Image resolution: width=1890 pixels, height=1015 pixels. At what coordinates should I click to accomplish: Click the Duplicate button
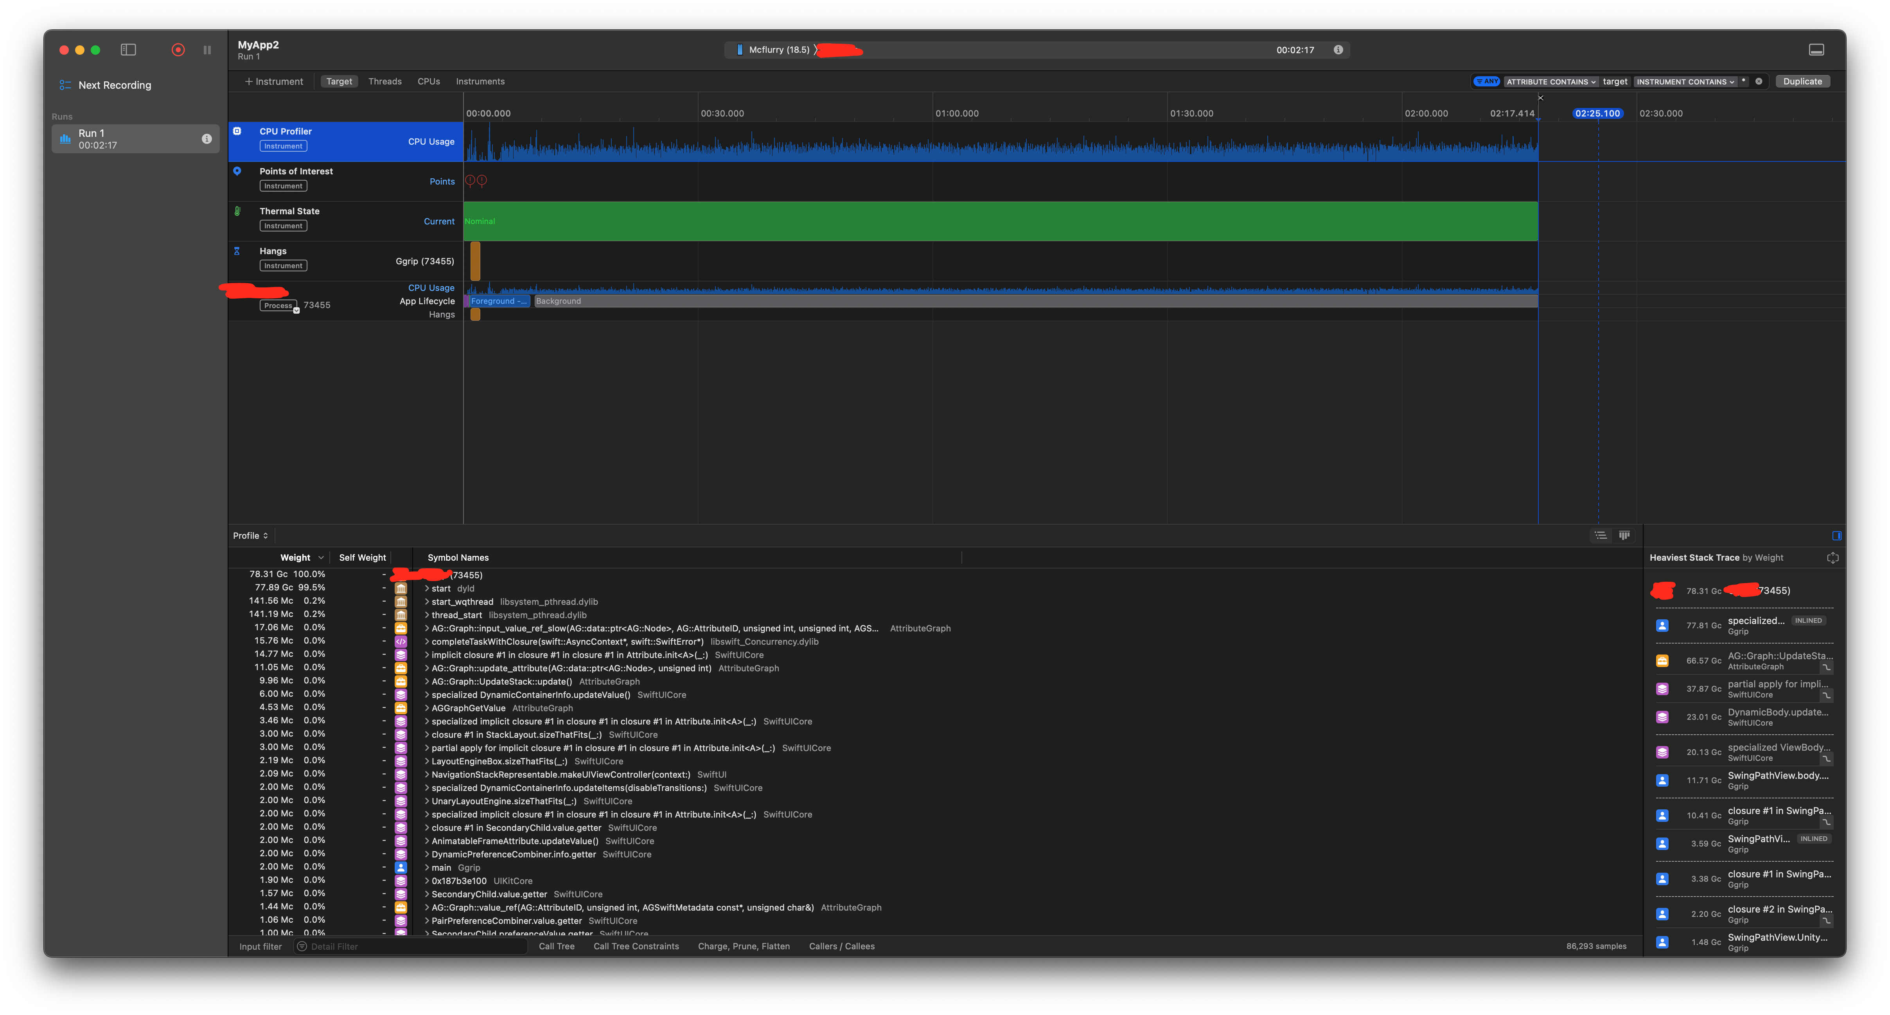[x=1802, y=81]
